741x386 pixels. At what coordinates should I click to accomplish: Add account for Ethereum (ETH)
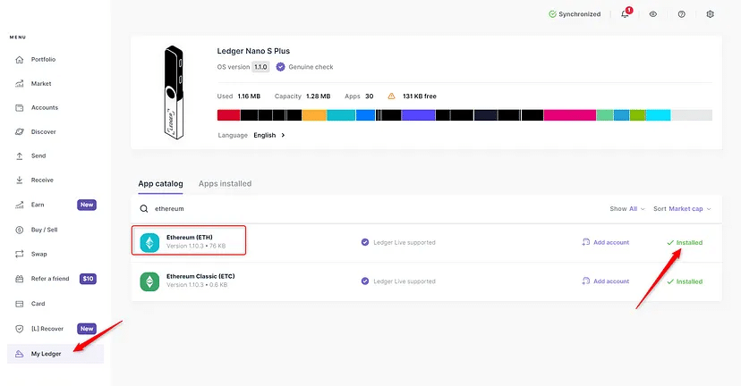606,242
